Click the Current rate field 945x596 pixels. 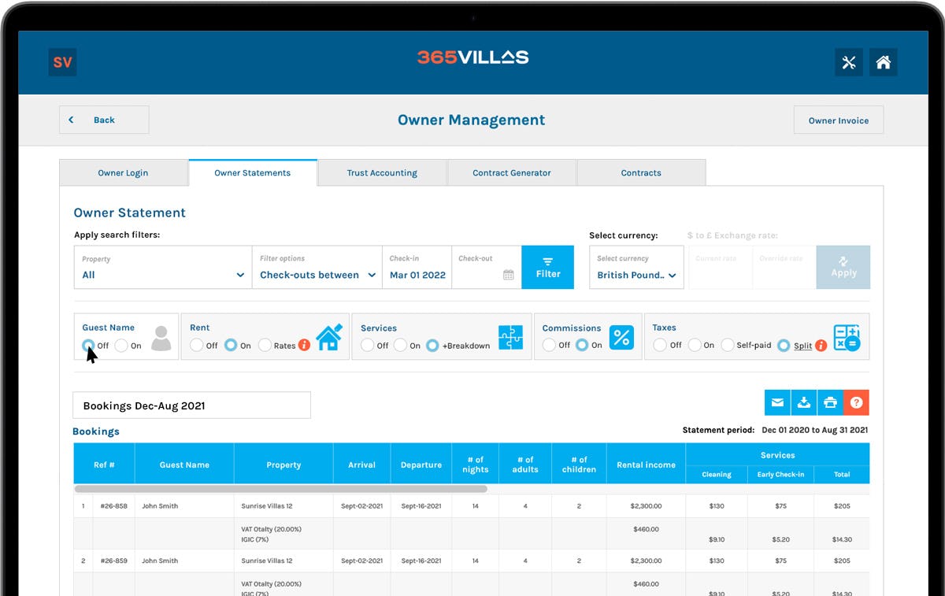click(x=721, y=267)
